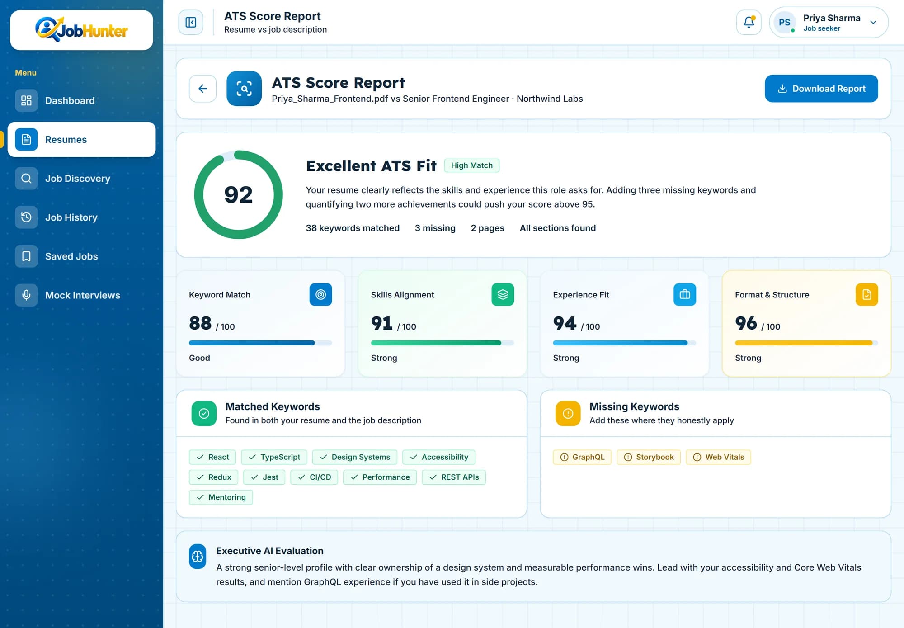Select the REST APIs keyword chip
Image resolution: width=904 pixels, height=628 pixels.
click(453, 477)
